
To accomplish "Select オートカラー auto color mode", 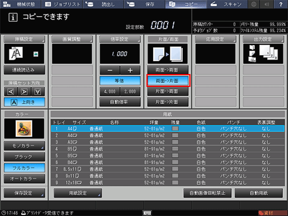I will click(x=25, y=179).
